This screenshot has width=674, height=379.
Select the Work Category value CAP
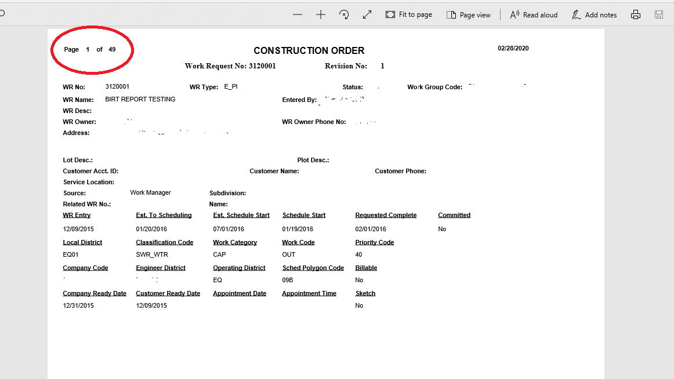(219, 254)
